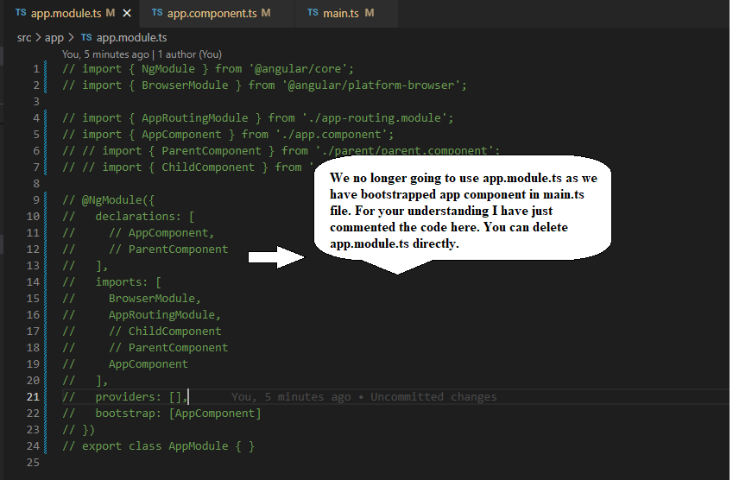Place cursor on 'BrowserModule' import text
The image size is (733, 480).
point(185,85)
